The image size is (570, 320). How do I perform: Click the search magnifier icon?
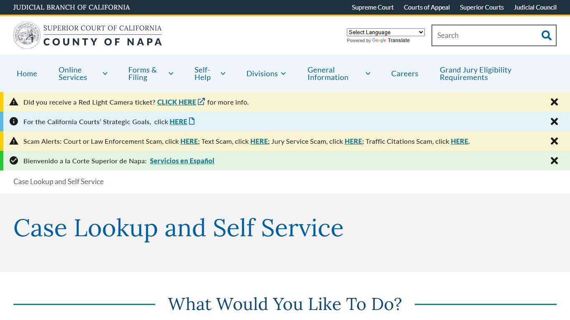pyautogui.click(x=546, y=35)
